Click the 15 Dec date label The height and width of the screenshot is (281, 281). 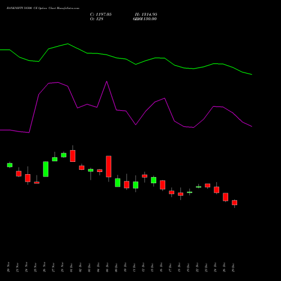152,267
